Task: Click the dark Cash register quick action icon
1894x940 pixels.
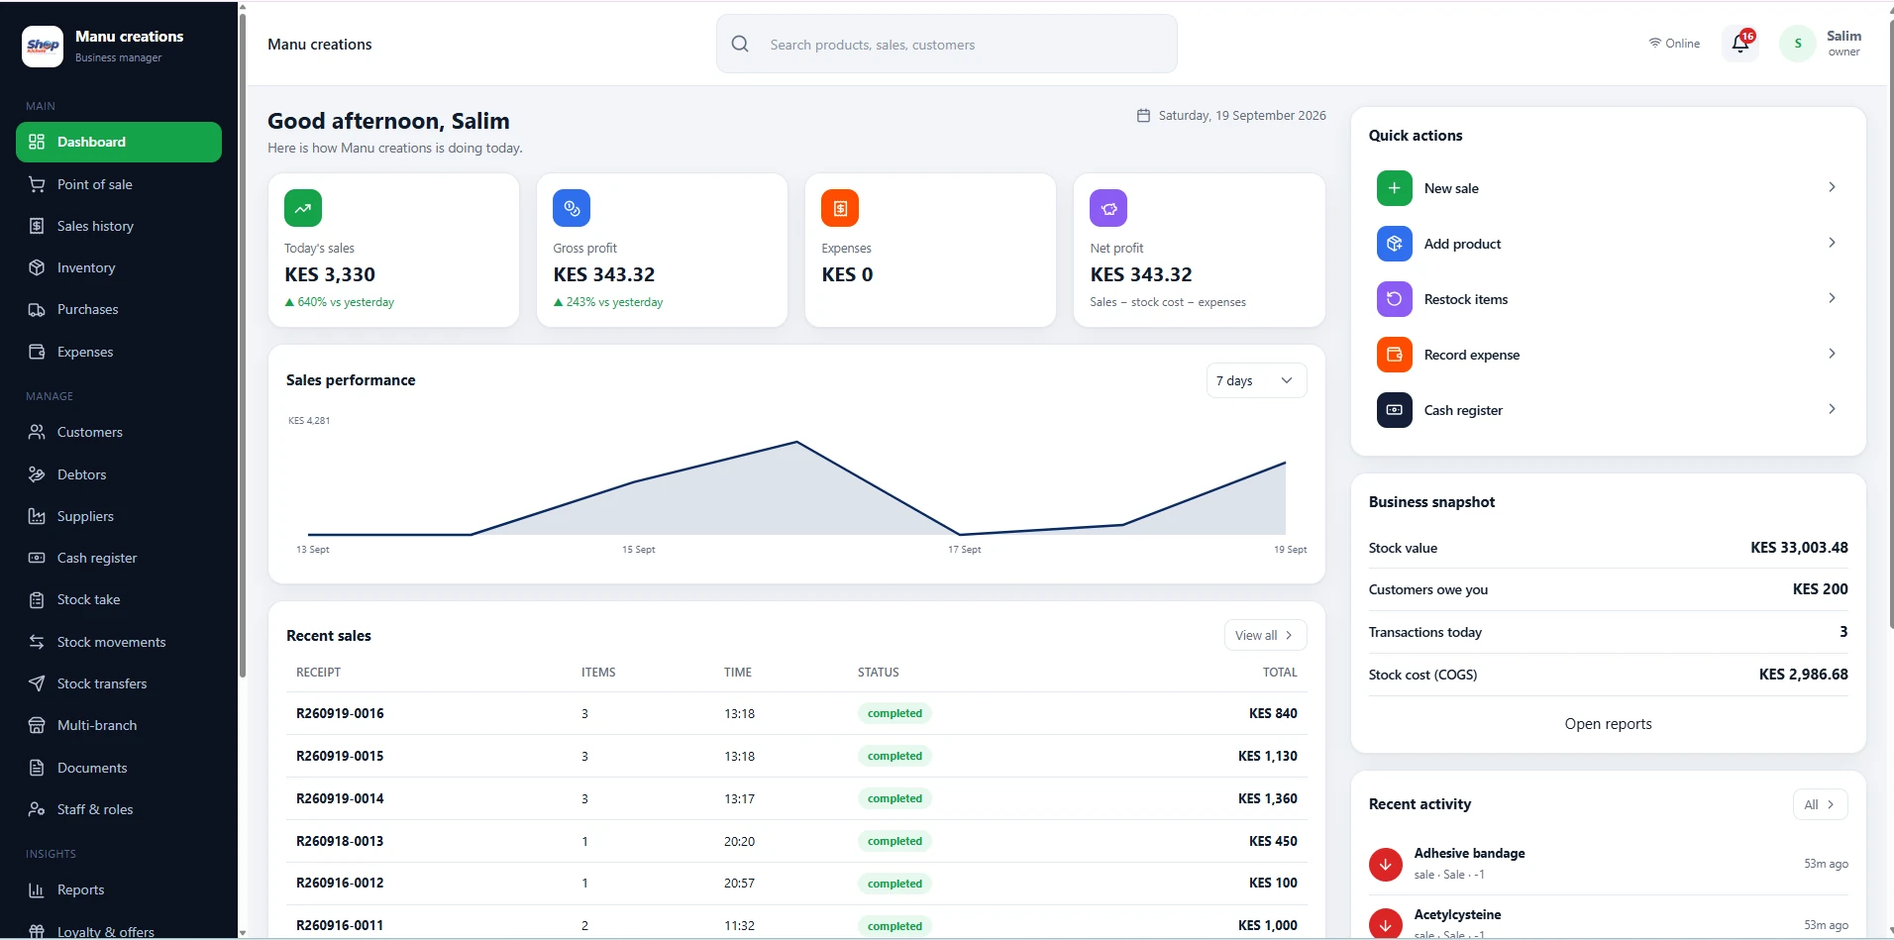Action: tap(1394, 410)
